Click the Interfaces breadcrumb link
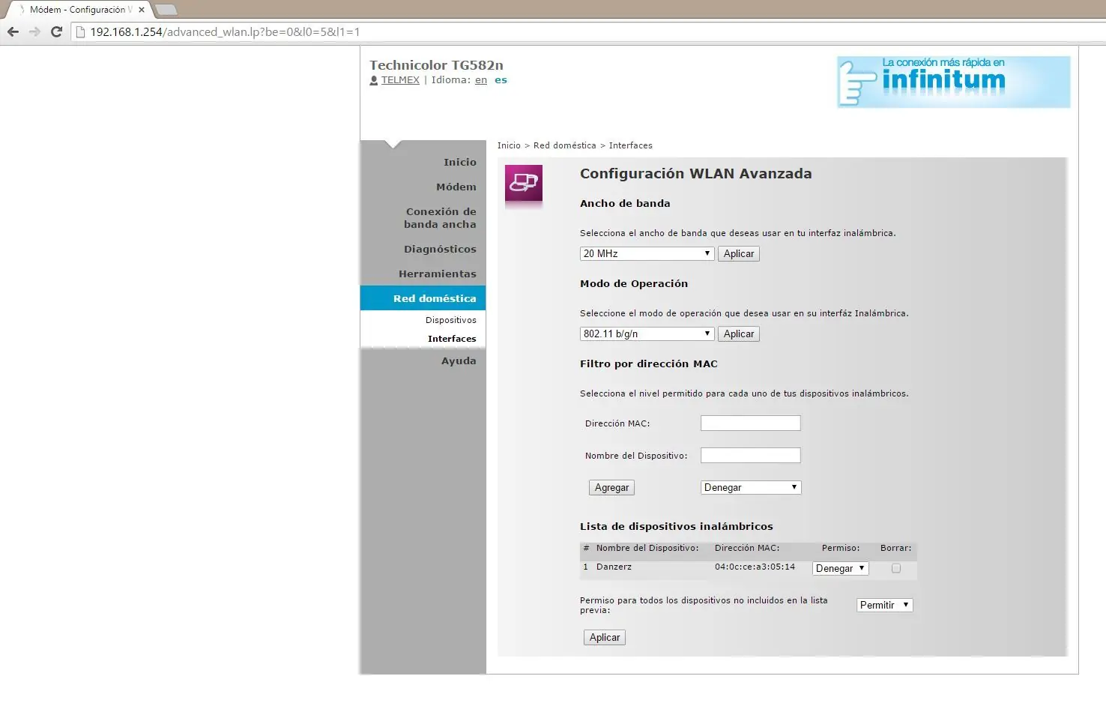 point(630,145)
